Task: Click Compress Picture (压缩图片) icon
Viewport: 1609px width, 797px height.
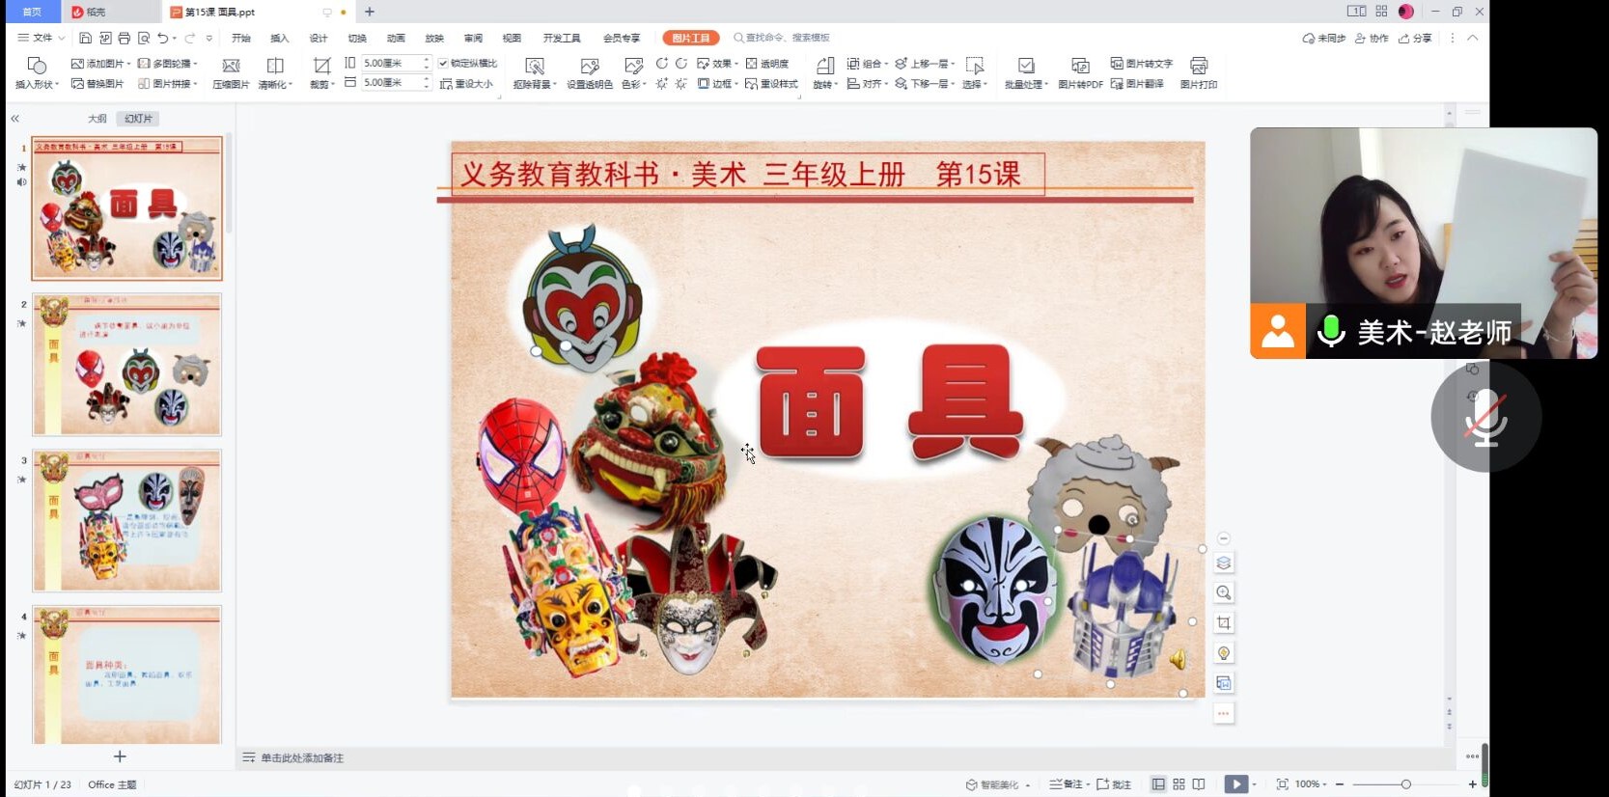Action: tap(231, 66)
